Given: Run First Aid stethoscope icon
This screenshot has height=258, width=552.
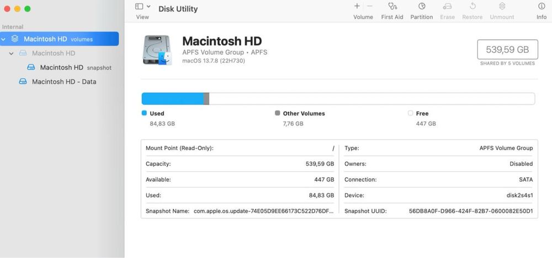Looking at the screenshot, I should tap(392, 6).
